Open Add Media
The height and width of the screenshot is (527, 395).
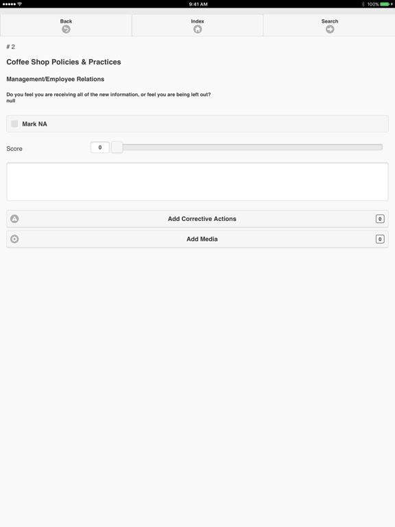coord(197,239)
